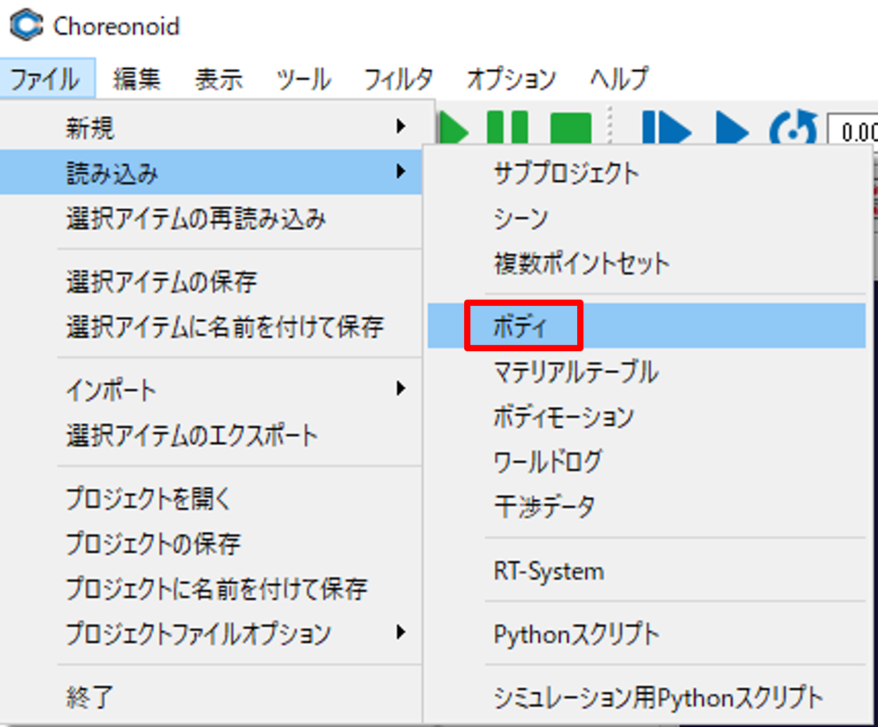
Task: Stop simulation with the green square icon
Action: point(570,128)
